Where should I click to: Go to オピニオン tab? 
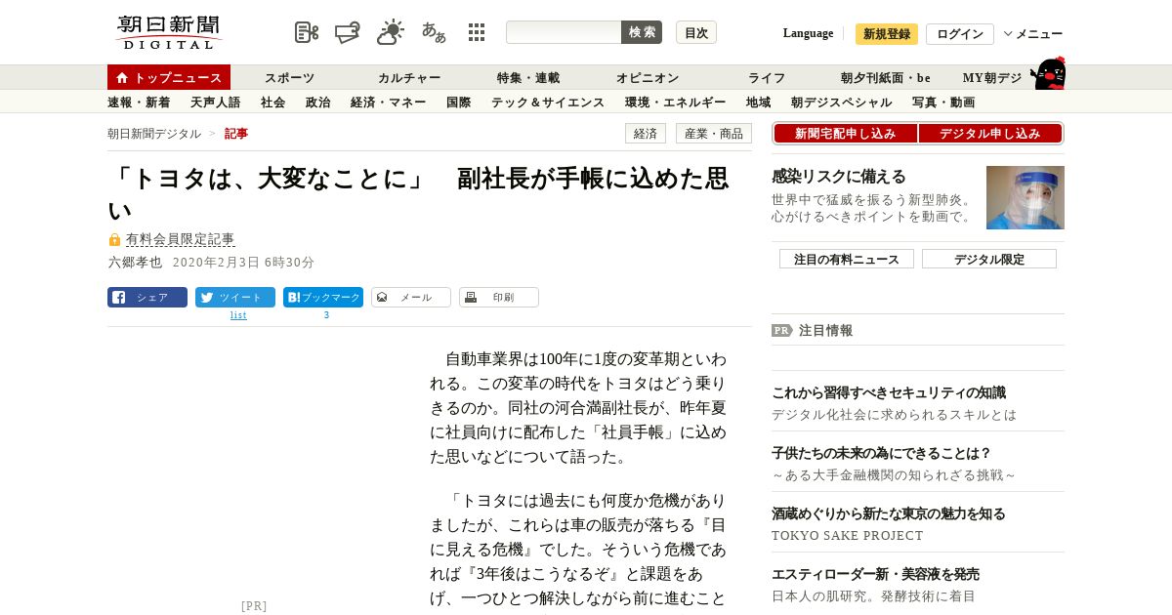tap(648, 78)
